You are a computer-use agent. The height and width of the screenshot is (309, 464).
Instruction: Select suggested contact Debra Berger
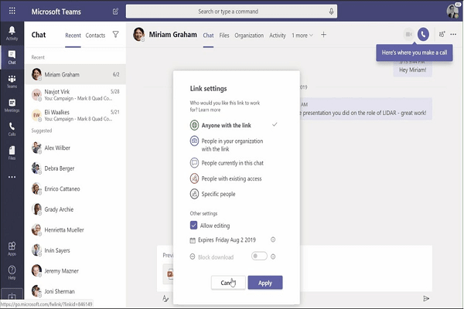(x=76, y=168)
